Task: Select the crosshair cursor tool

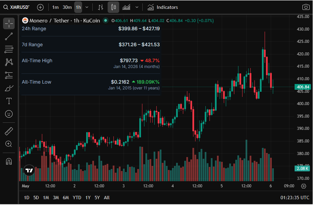Action: (x=9, y=23)
